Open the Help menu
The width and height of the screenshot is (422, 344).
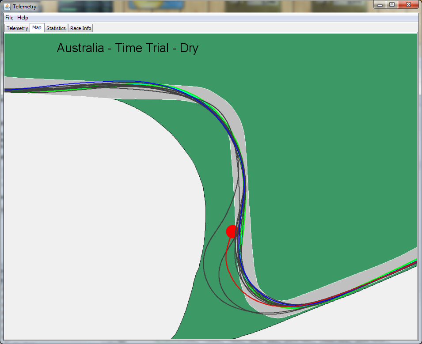tap(23, 18)
